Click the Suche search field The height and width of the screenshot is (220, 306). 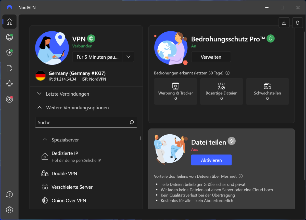pyautogui.click(x=82, y=122)
